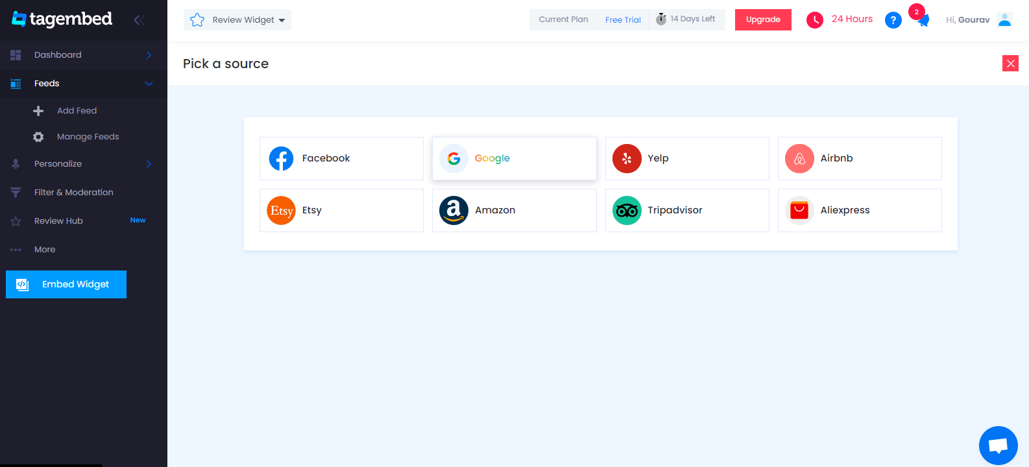The image size is (1029, 467).
Task: Pick Etsy as the source
Action: (341, 210)
